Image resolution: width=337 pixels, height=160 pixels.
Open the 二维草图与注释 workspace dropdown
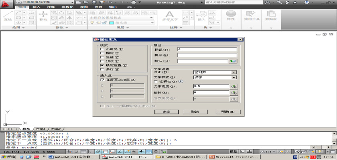click(45, 2)
